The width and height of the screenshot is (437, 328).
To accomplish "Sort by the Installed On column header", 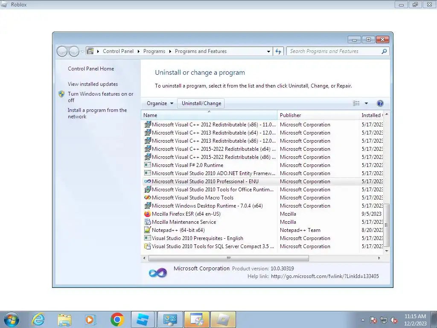I will (x=371, y=115).
